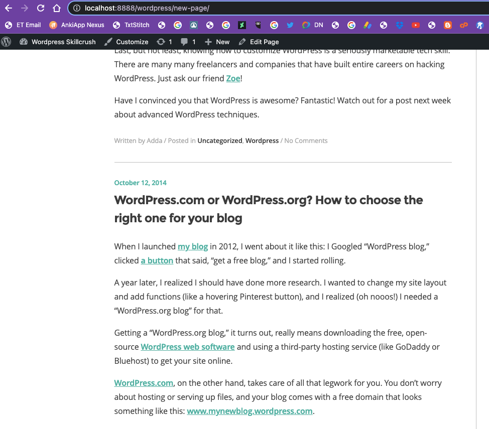View pending updates in admin bar
Image resolution: width=489 pixels, height=429 pixels.
coord(164,42)
